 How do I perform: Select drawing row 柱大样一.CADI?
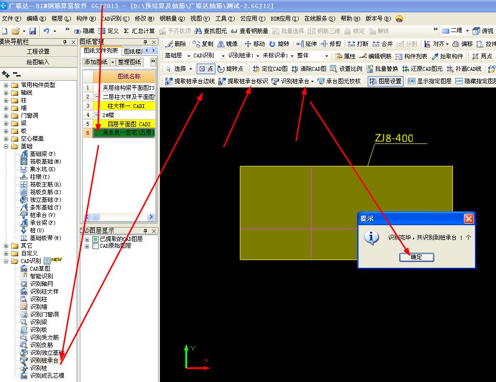124,106
